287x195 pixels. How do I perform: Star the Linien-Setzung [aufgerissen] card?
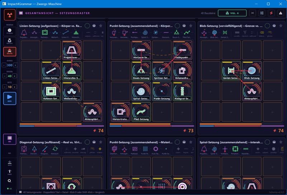pos(101,26)
